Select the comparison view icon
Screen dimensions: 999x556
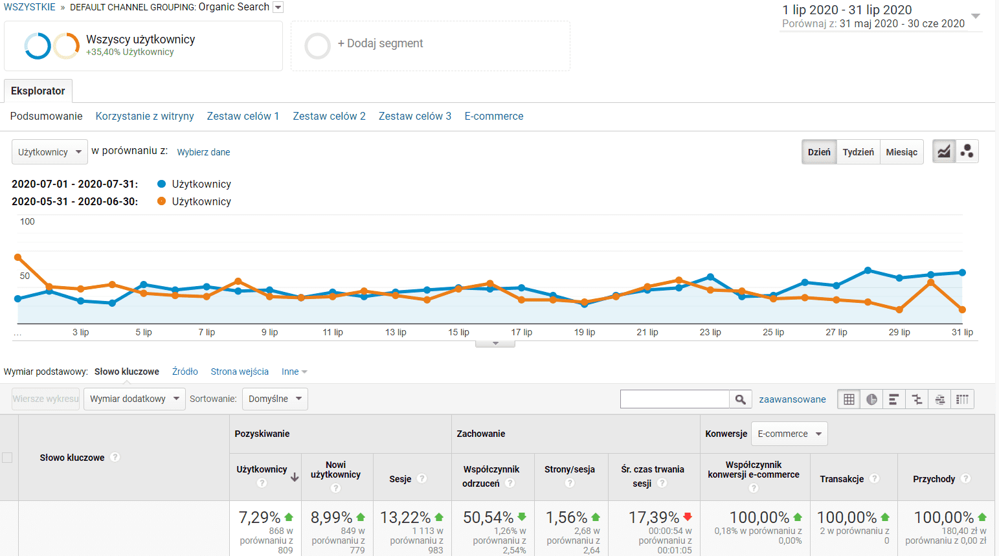click(916, 399)
